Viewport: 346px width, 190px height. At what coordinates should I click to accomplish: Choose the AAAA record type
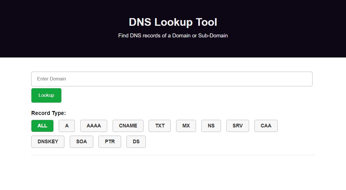tap(94, 126)
